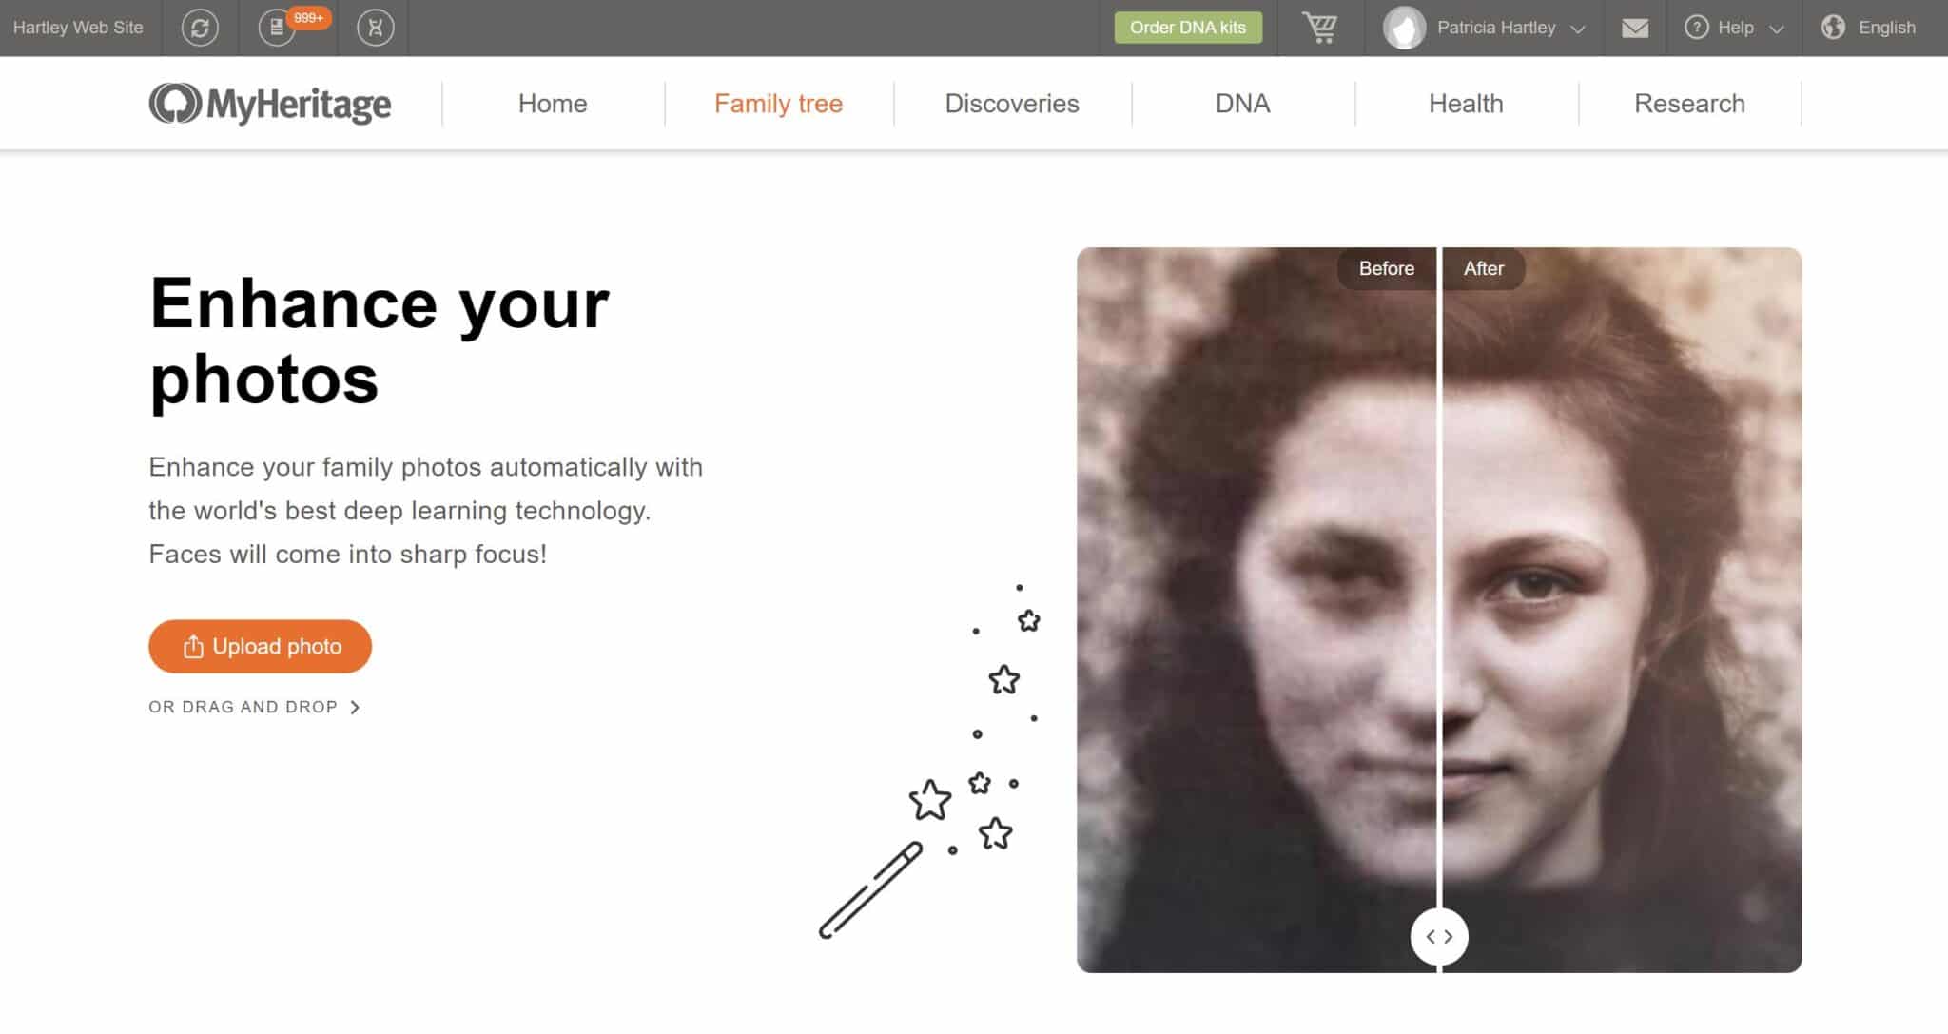This screenshot has width=1948, height=1034.
Task: Click the user profile avatar icon
Action: tap(1404, 27)
